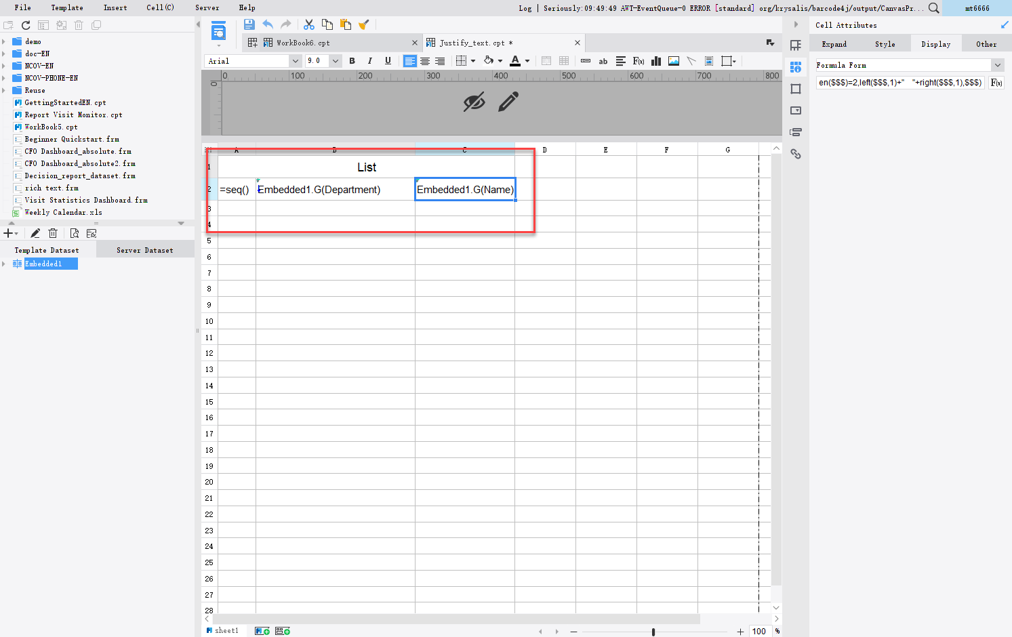1012x637 pixels.
Task: Toggle italic formatting
Action: pos(369,61)
